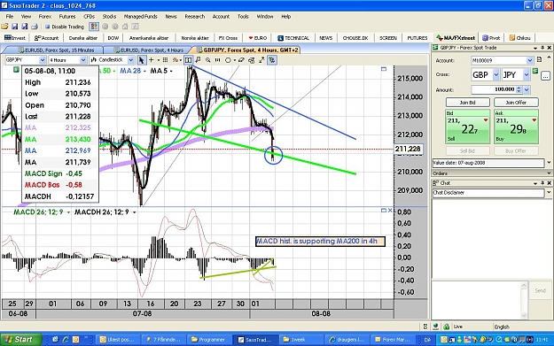Expand the MACDH 26; 12; 9 indicator menu
554x346 pixels.
tap(134, 212)
